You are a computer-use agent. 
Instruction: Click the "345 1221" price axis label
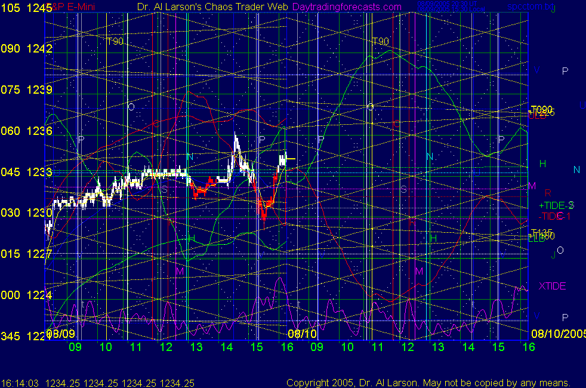click(26, 336)
